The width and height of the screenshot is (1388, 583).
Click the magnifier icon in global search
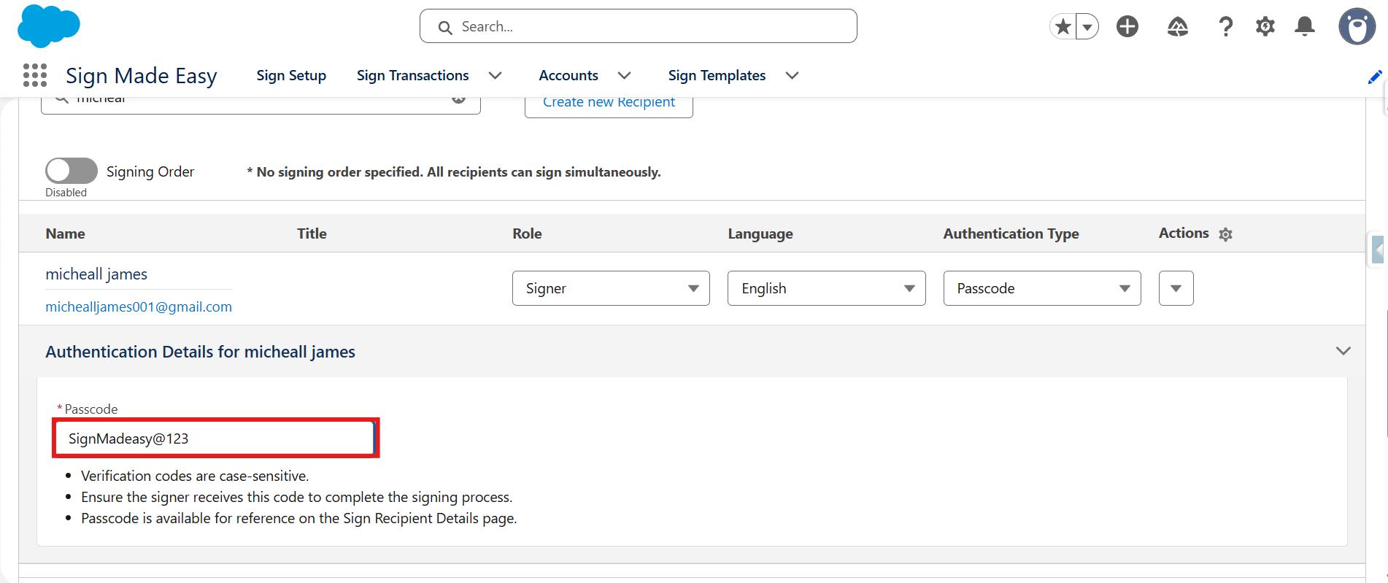point(445,28)
